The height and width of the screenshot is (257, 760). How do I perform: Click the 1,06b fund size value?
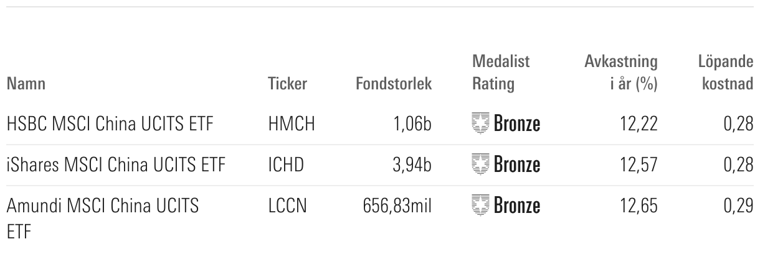click(x=413, y=124)
